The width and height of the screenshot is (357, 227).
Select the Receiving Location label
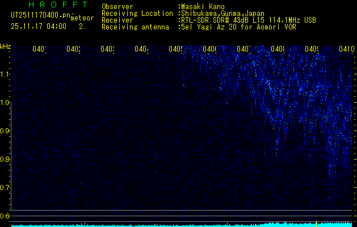[x=137, y=13]
